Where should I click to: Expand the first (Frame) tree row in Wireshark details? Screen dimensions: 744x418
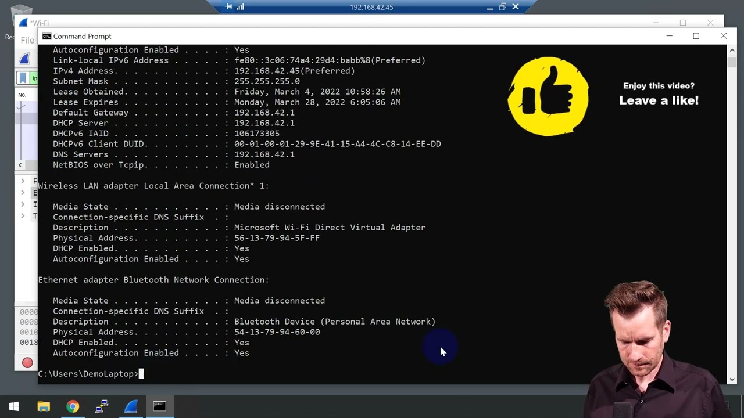click(x=23, y=181)
